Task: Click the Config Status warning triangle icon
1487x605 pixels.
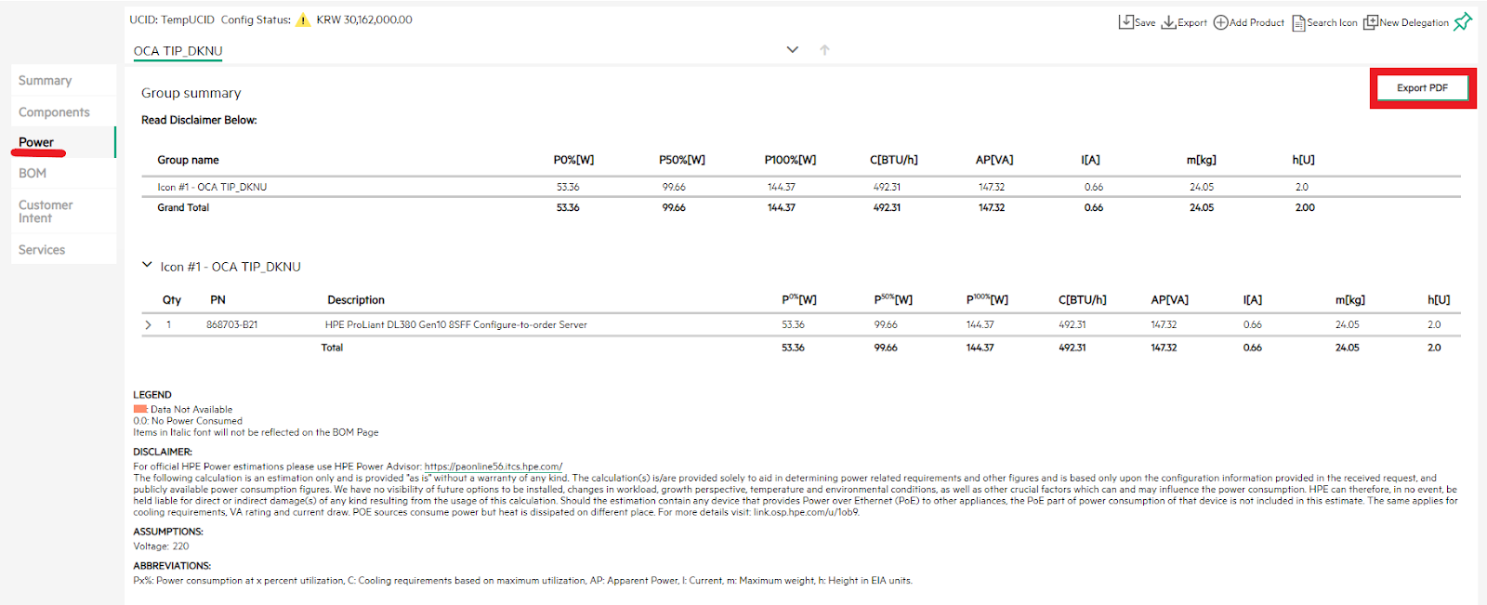Action: [x=303, y=20]
